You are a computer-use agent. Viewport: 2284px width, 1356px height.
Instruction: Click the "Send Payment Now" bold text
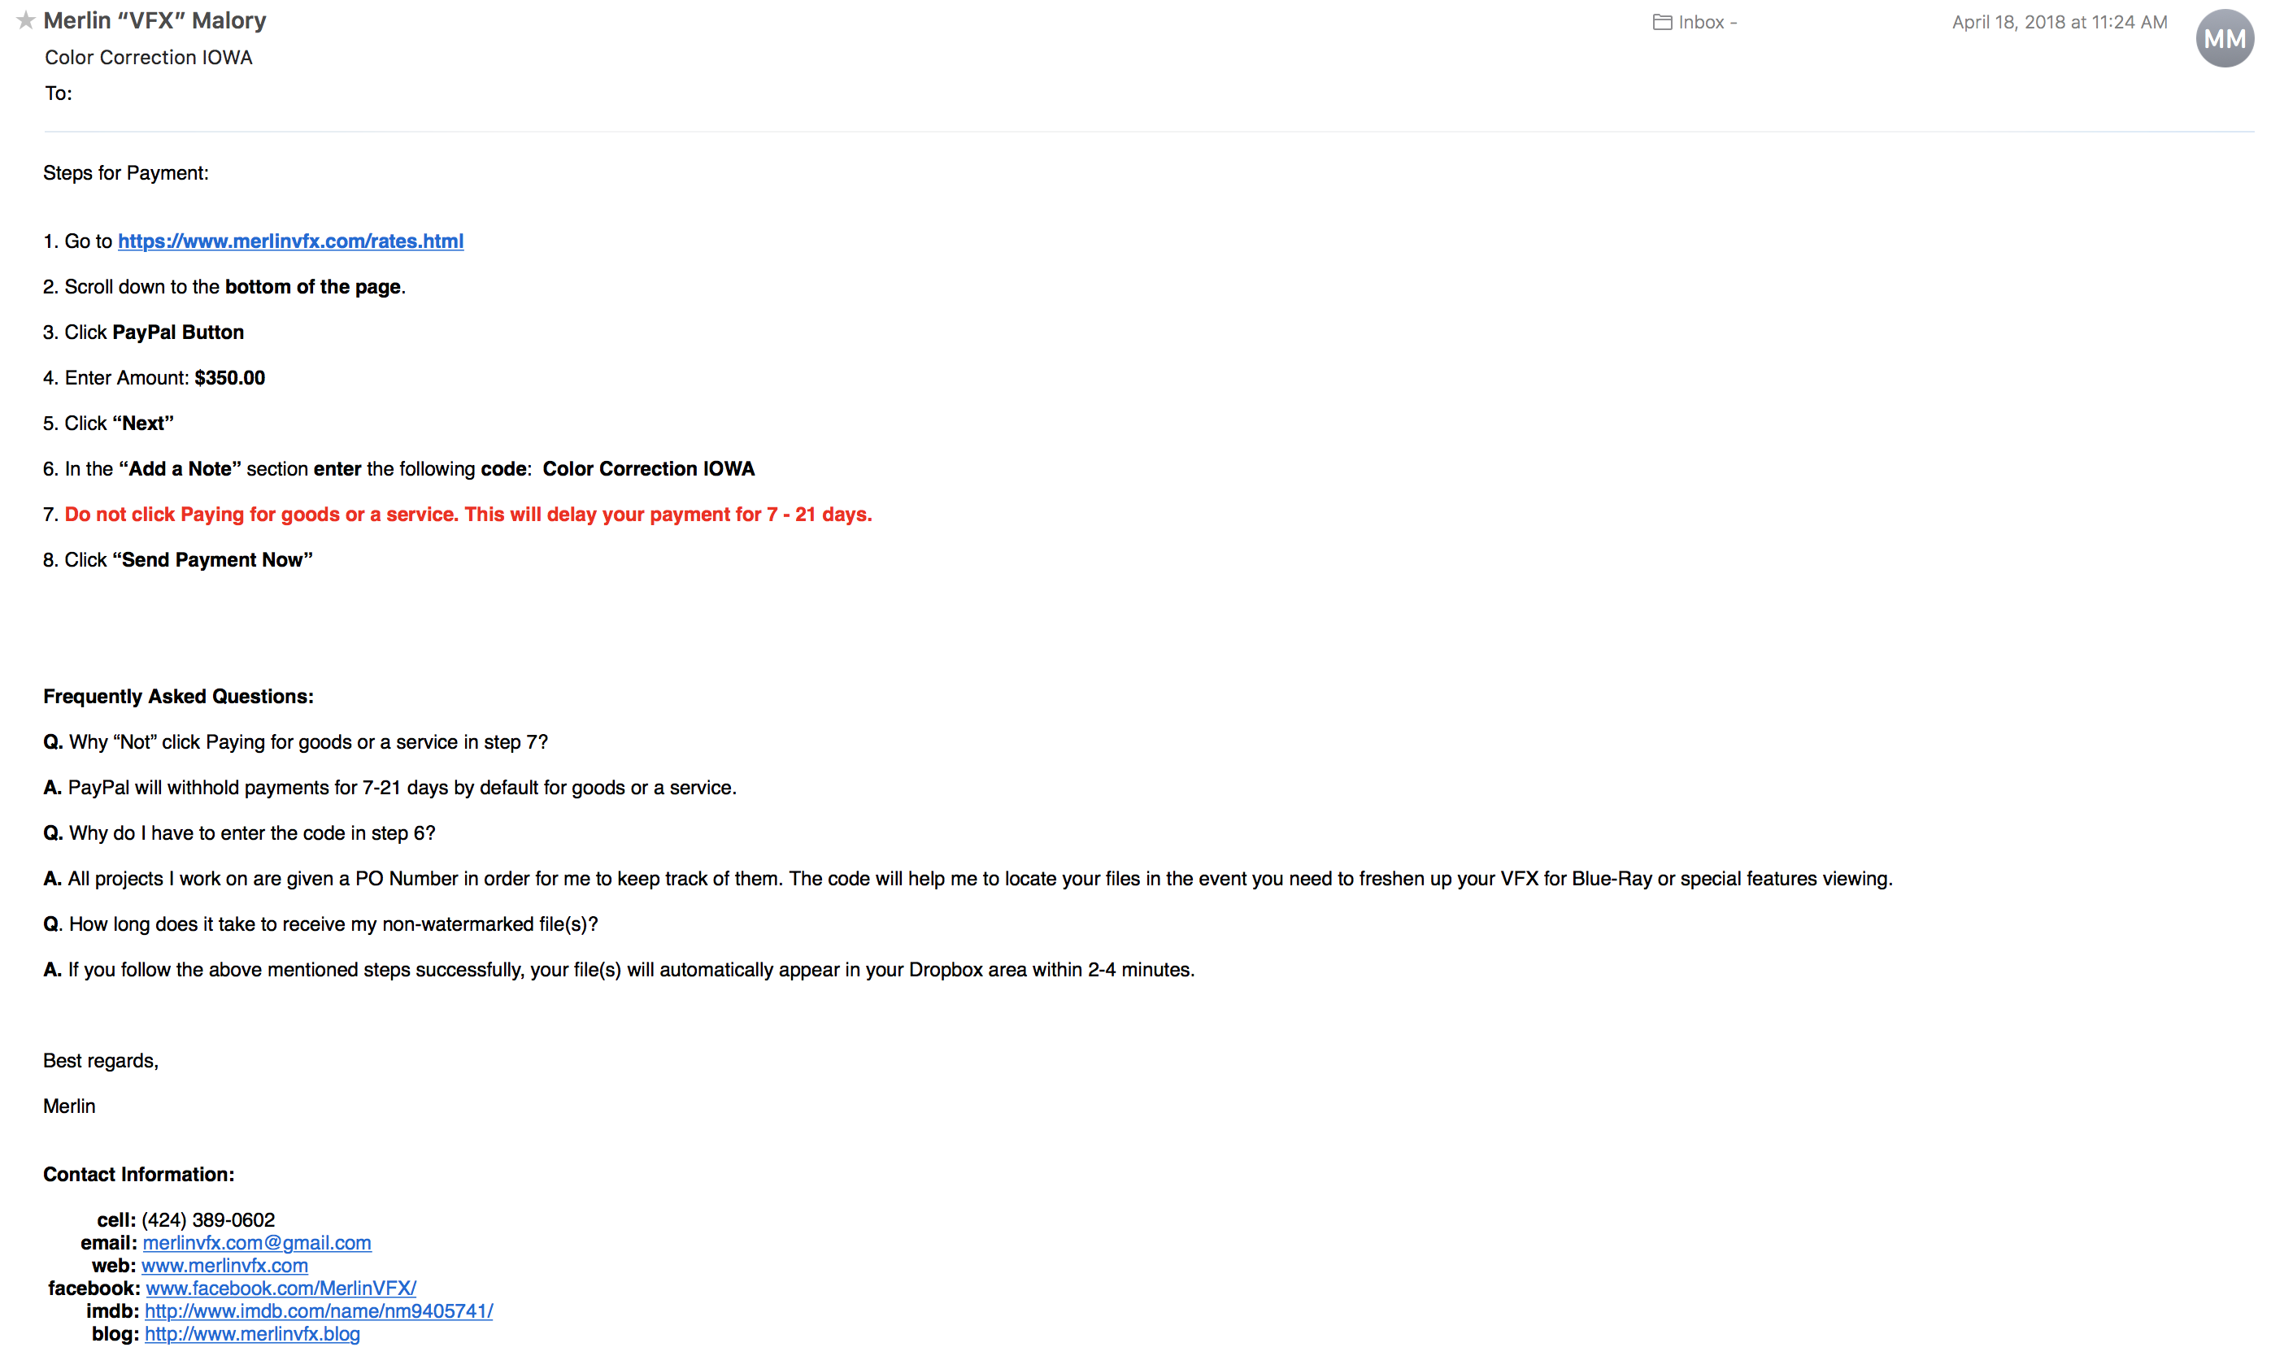coord(212,560)
